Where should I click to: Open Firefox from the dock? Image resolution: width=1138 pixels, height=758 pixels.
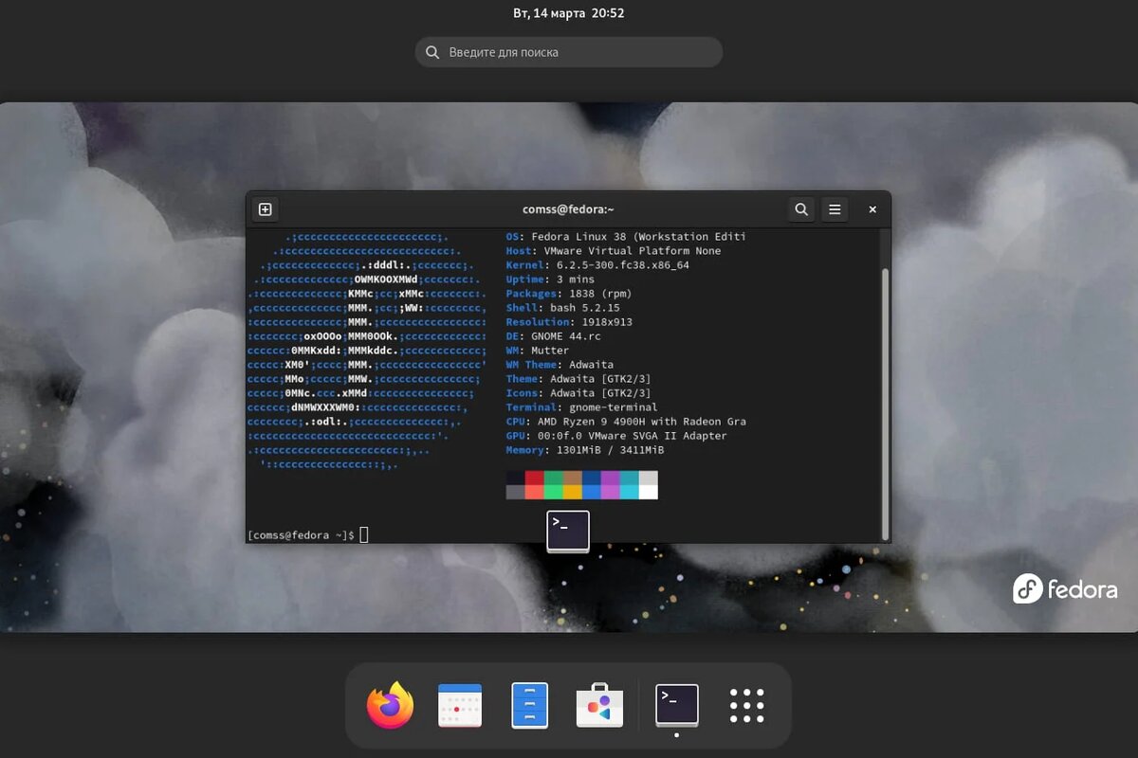point(391,706)
